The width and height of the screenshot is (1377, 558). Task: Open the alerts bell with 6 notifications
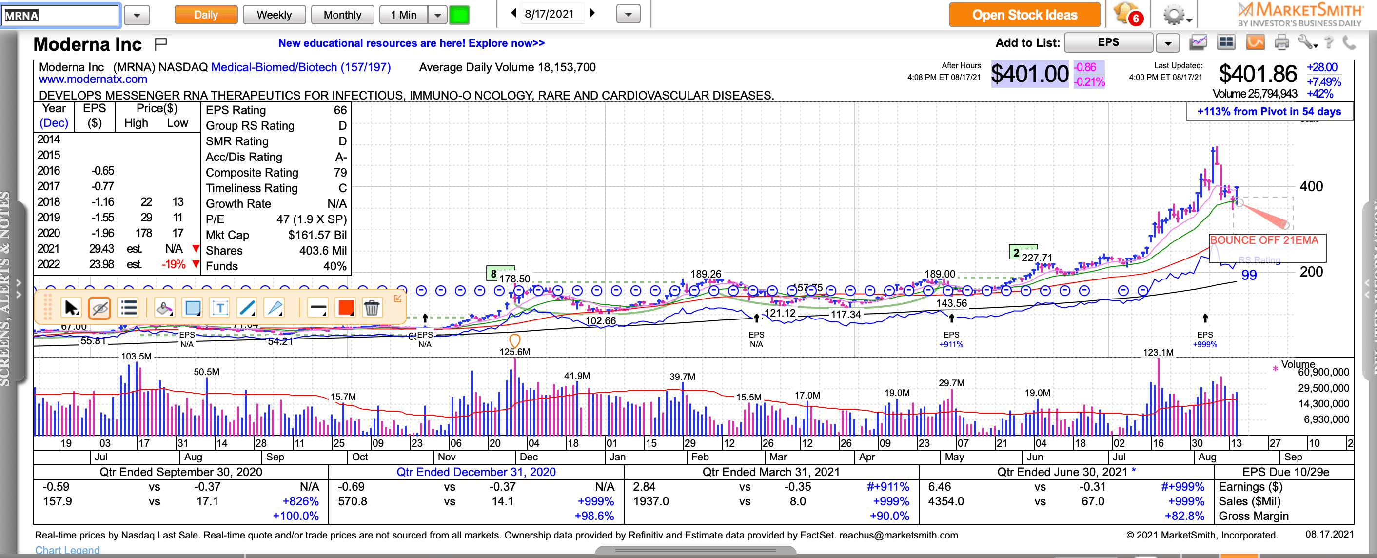(1127, 14)
